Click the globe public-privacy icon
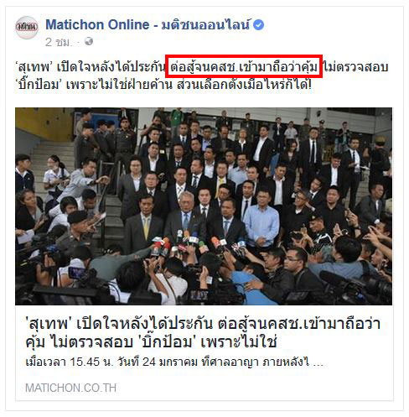The height and width of the screenshot is (417, 409). click(x=89, y=41)
